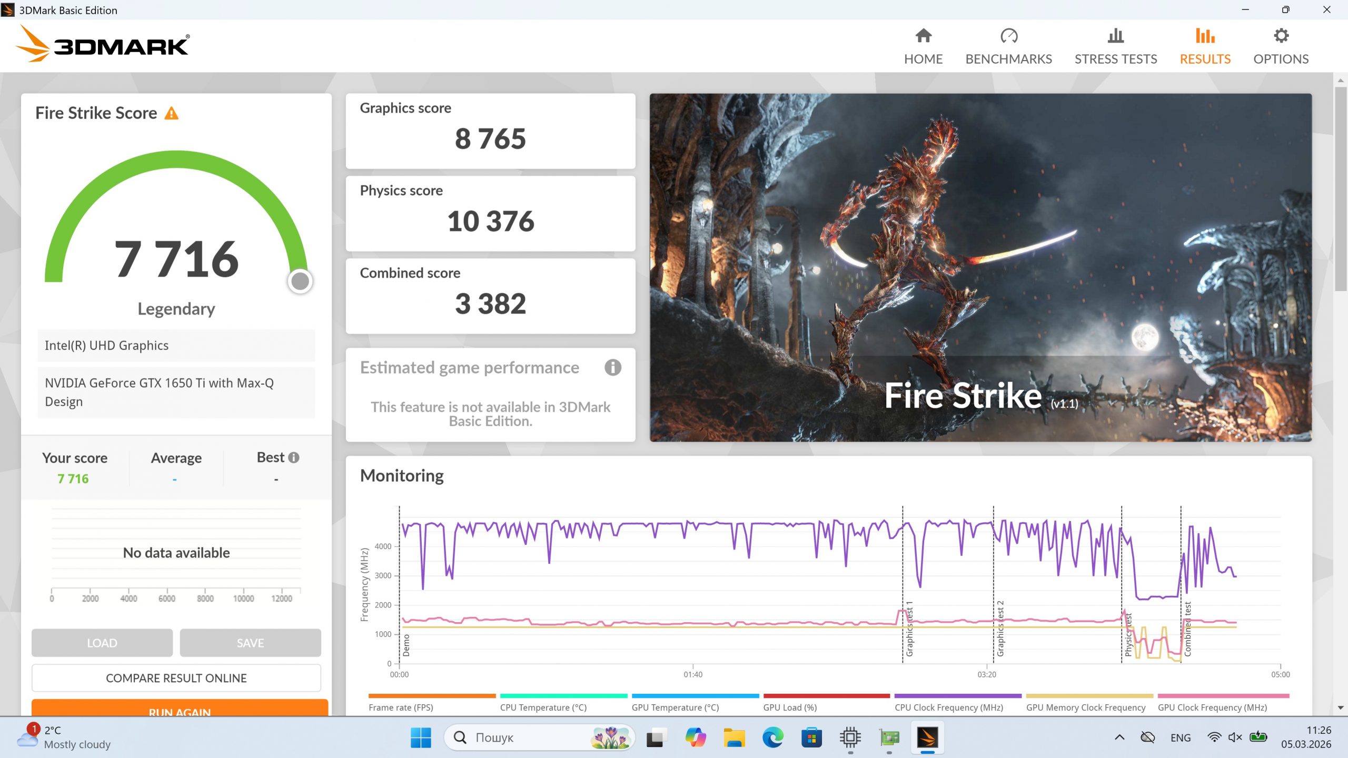Expand the system tray hidden icons chevron
The image size is (1348, 758).
coord(1119,737)
